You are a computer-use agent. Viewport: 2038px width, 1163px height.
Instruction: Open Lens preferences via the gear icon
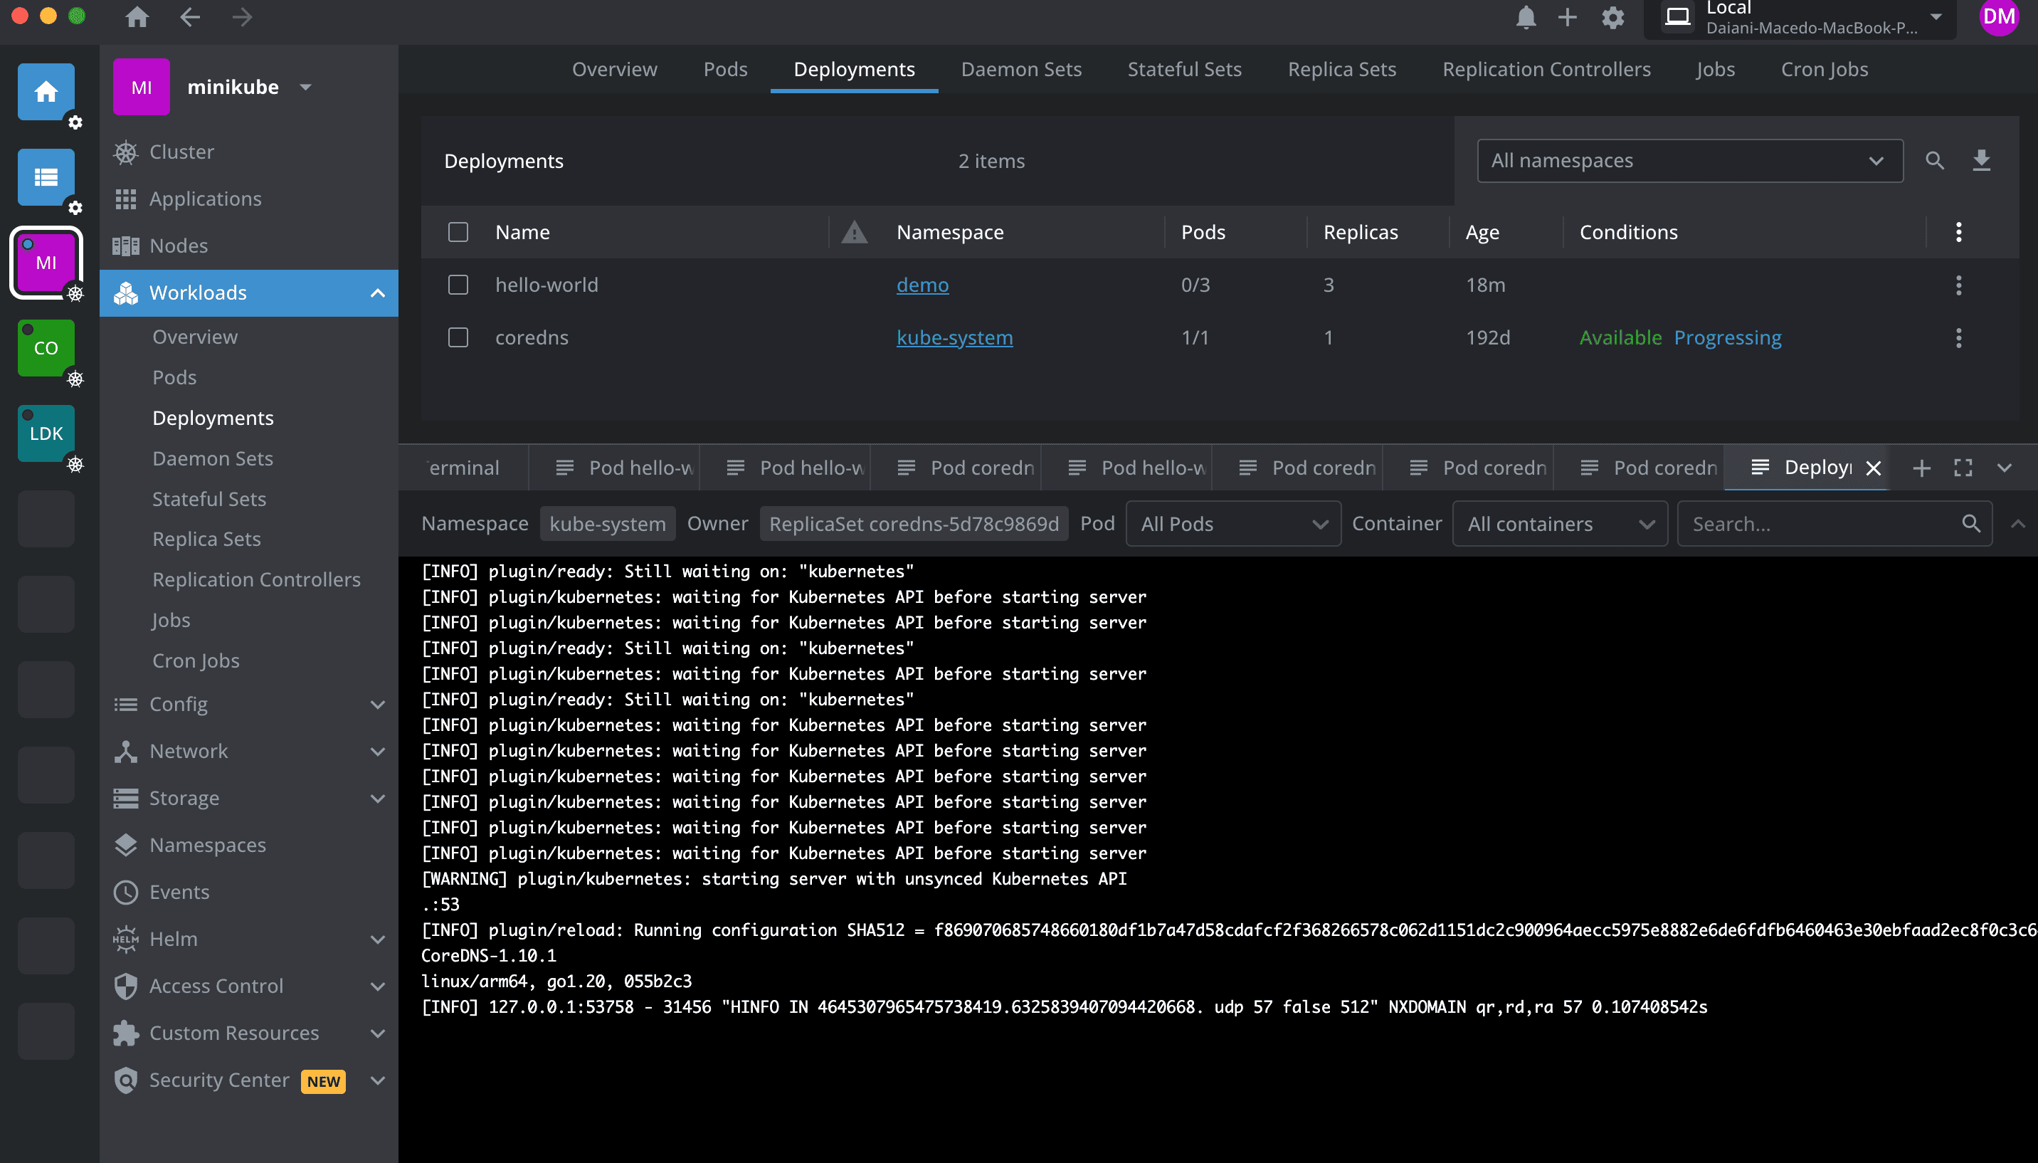[x=1612, y=17]
